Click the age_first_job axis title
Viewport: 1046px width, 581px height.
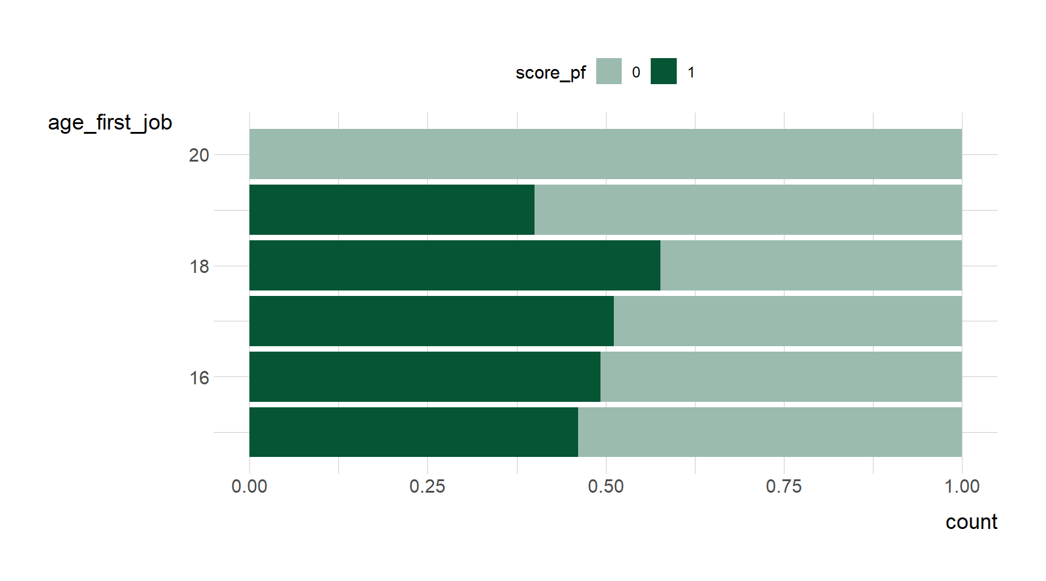tap(110, 122)
